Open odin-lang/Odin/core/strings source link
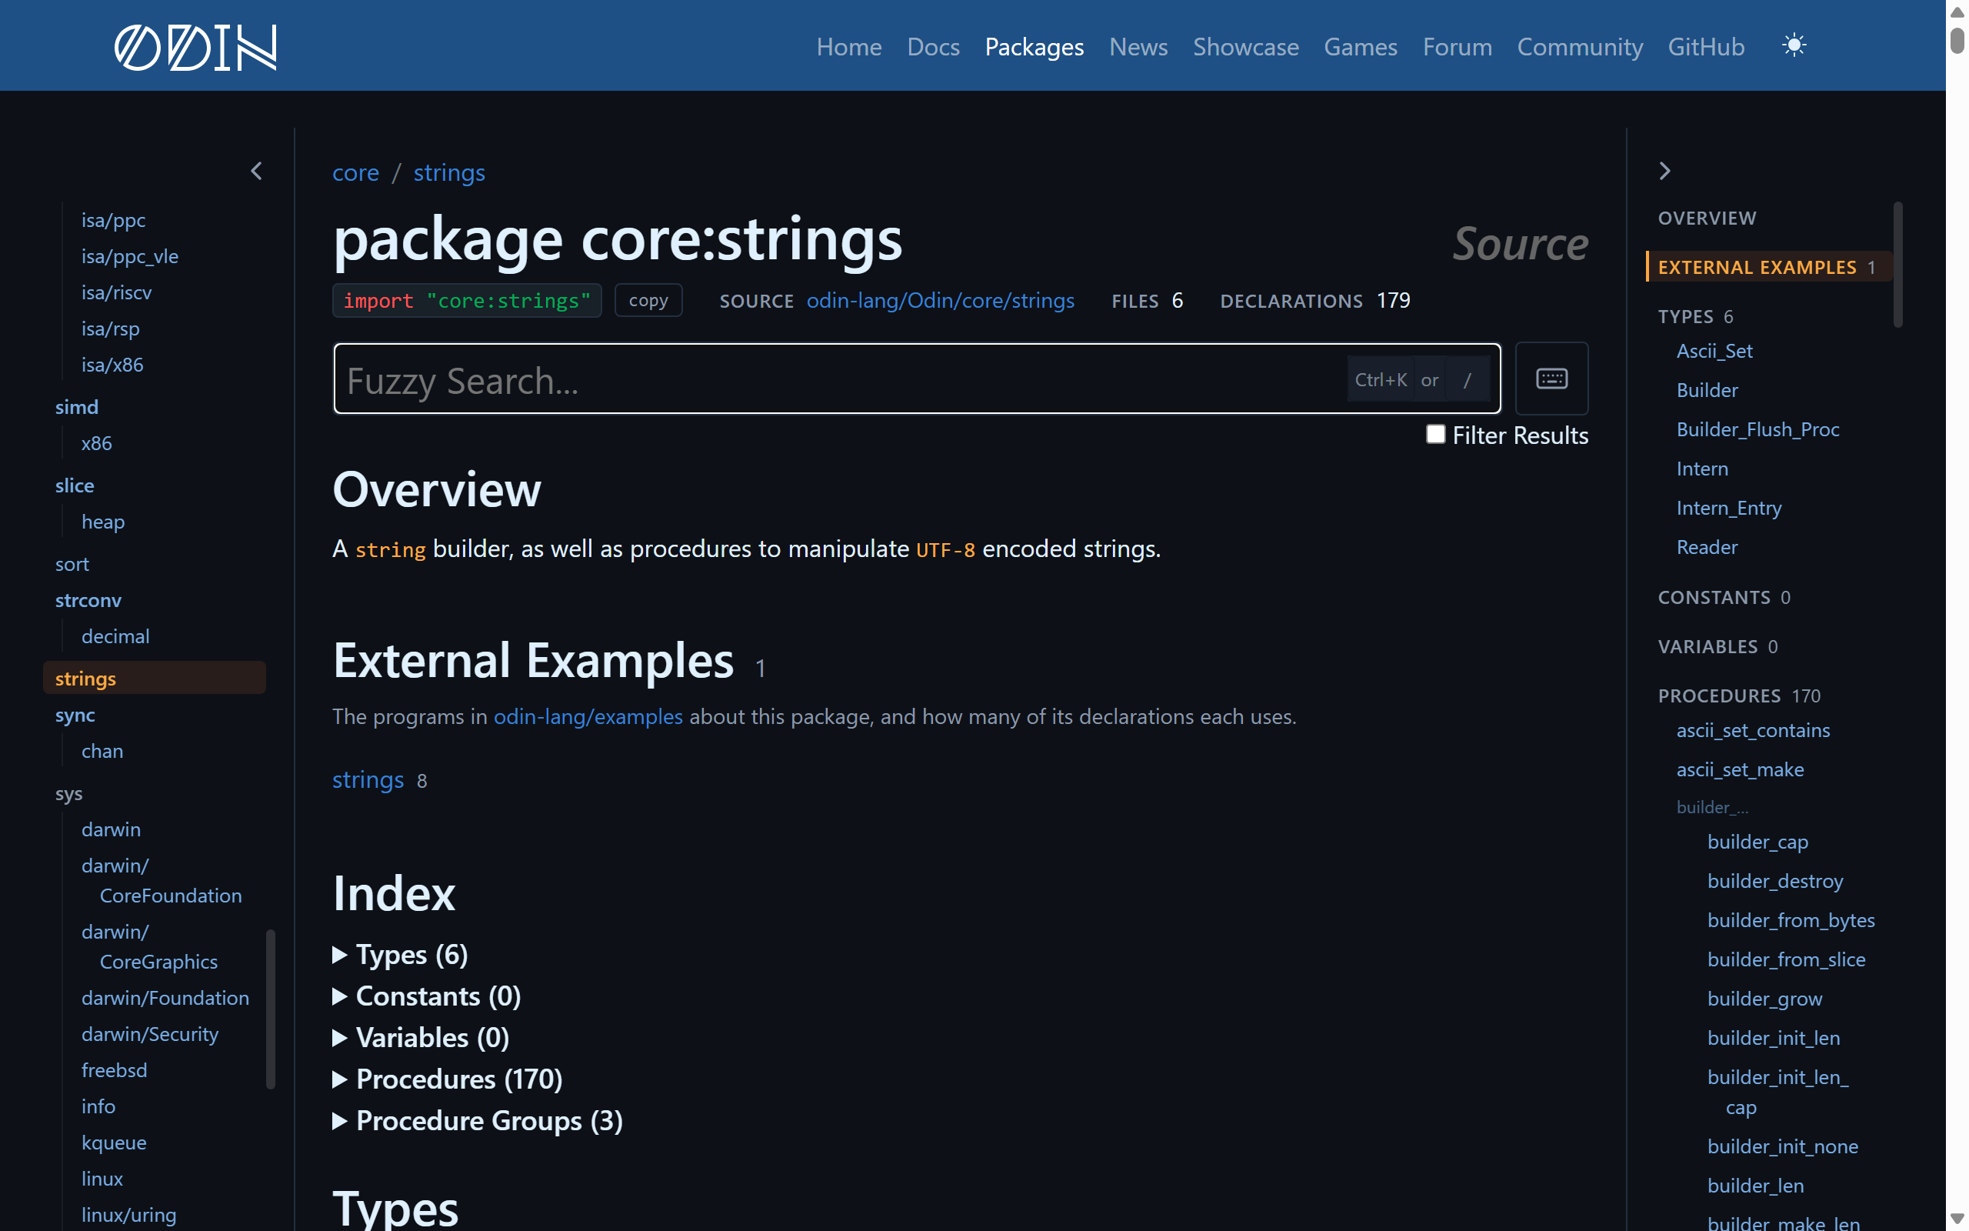1969x1231 pixels. 940,300
